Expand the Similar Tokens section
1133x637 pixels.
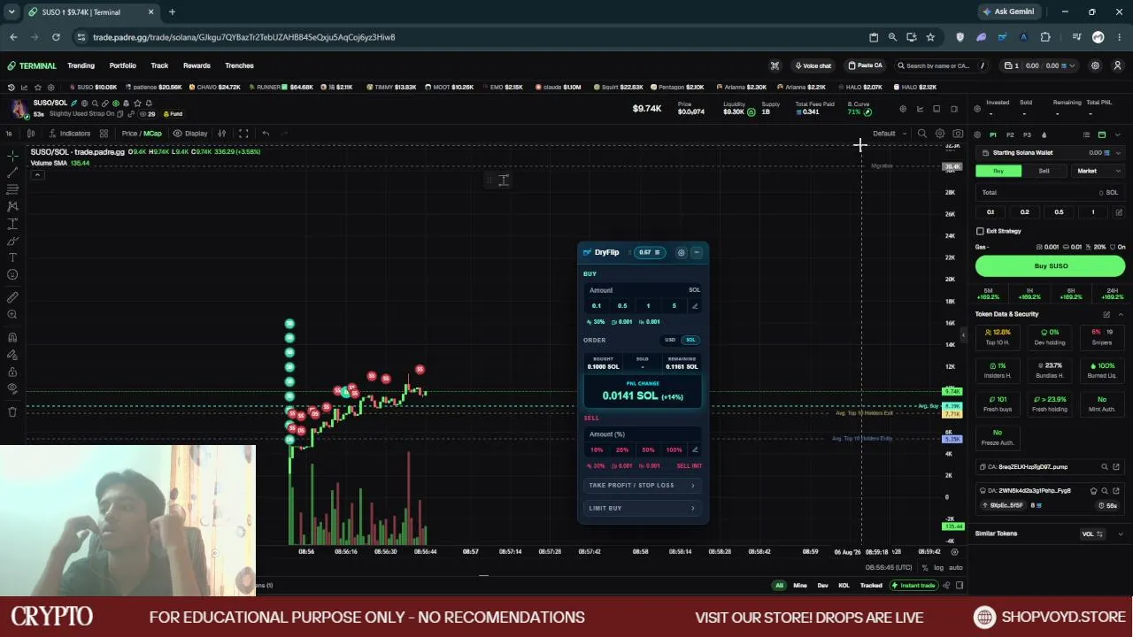[x=1121, y=533]
